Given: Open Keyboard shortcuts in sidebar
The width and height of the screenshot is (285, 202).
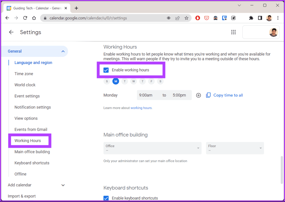Looking at the screenshot, I should tap(32, 163).
